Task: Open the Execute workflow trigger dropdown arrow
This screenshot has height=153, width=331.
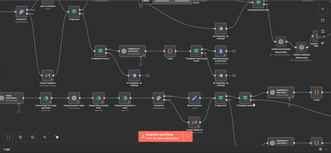Action: (188, 136)
